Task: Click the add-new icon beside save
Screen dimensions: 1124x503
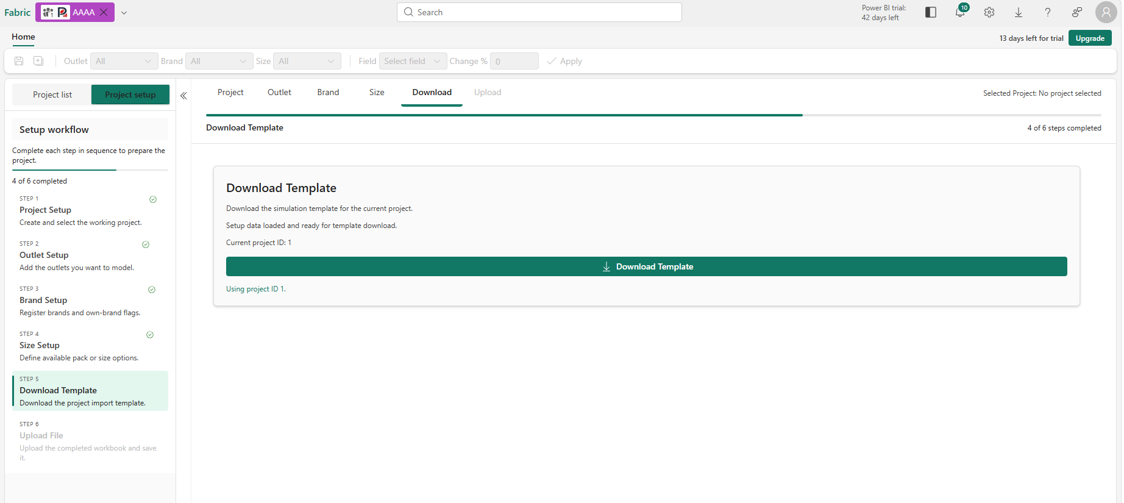Action: tap(38, 61)
